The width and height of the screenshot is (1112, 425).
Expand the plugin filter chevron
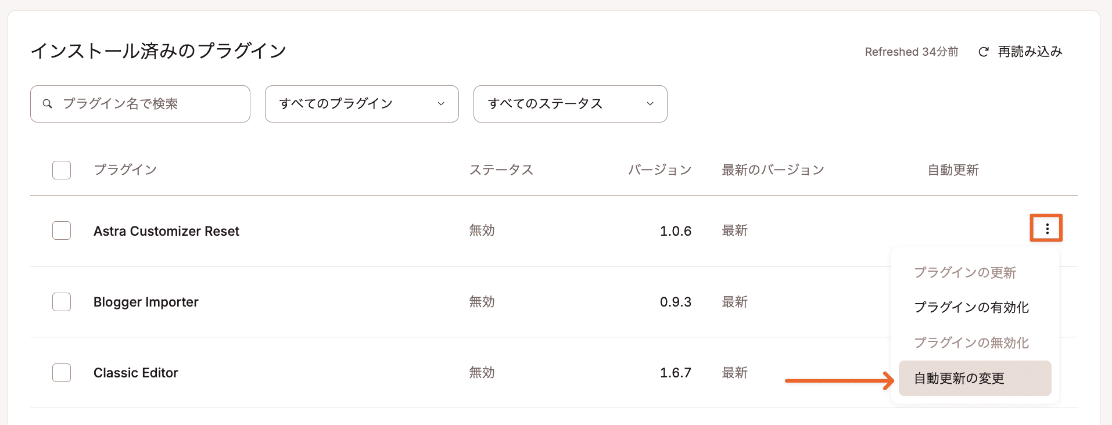[x=442, y=104]
